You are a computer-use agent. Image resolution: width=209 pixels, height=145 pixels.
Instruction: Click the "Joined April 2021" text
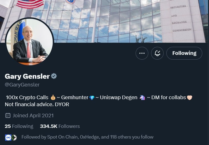point(33,115)
